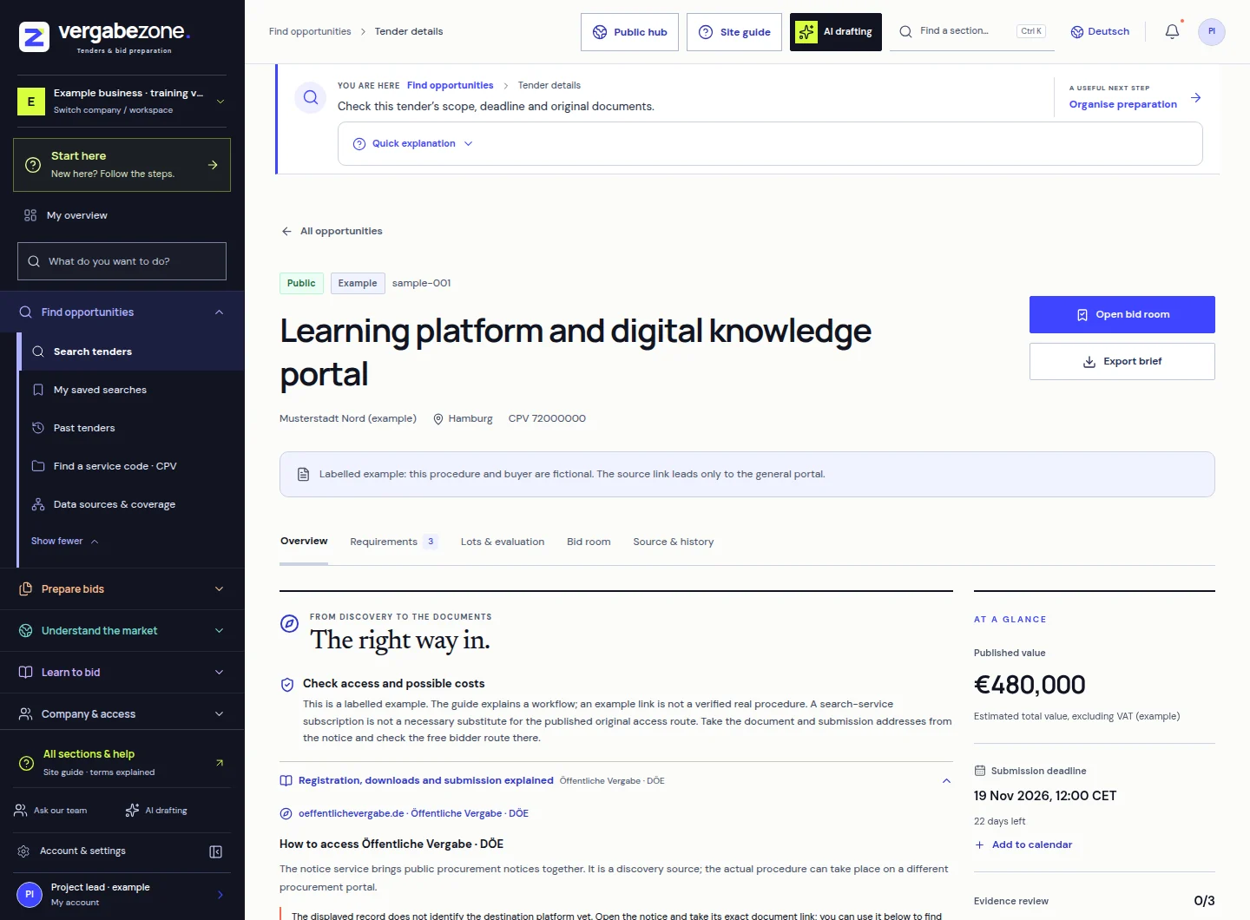Open the PI user avatar menu

pos(1212,31)
